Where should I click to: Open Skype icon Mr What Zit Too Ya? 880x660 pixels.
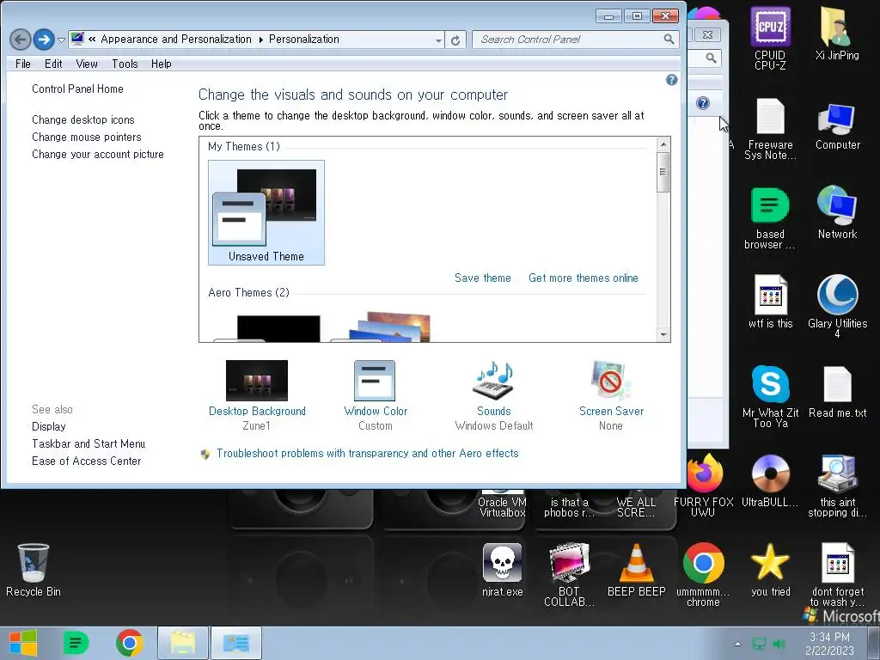pos(770,396)
